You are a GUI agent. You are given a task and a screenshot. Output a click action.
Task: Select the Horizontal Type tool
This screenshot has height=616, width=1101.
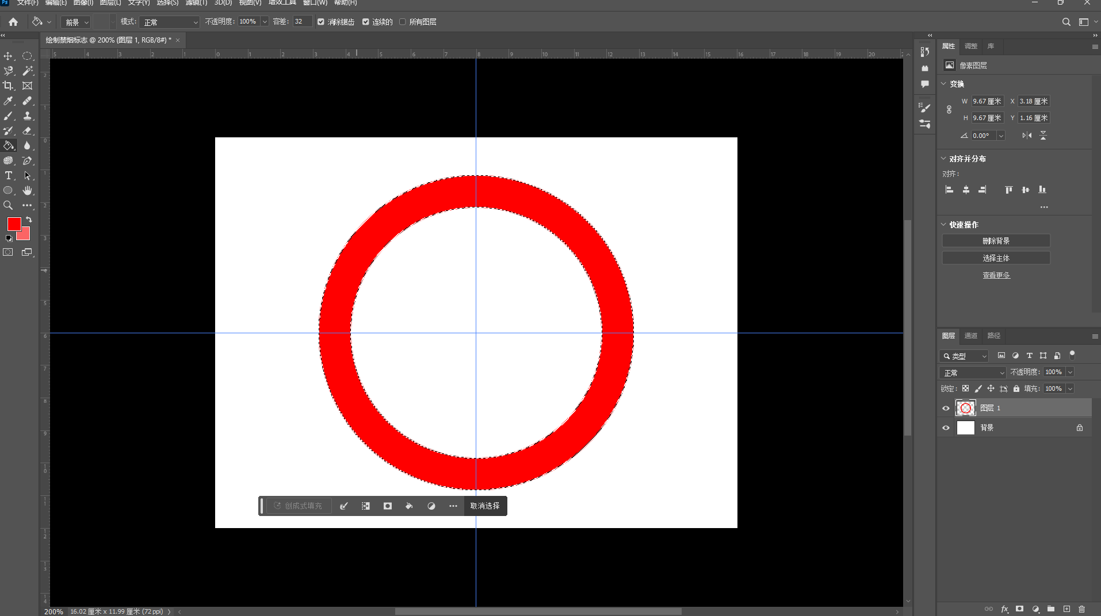click(8, 175)
